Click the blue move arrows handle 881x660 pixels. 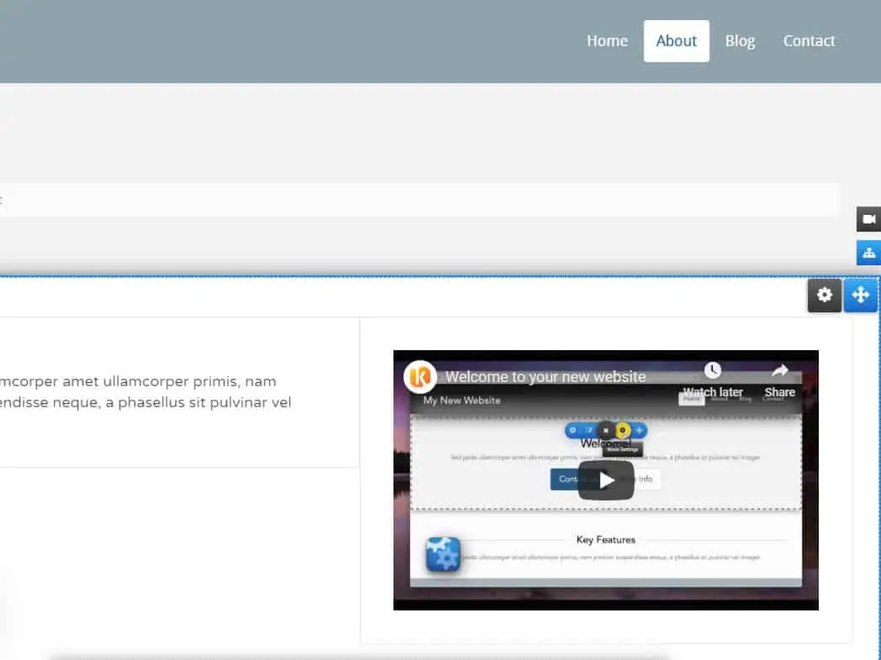tap(860, 296)
